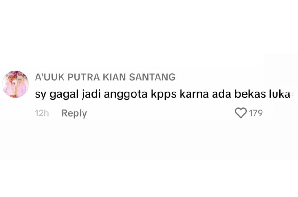Viewport: 298px width, 197px height.
Task: Open the commenter's profile picture
Action: pos(16,84)
